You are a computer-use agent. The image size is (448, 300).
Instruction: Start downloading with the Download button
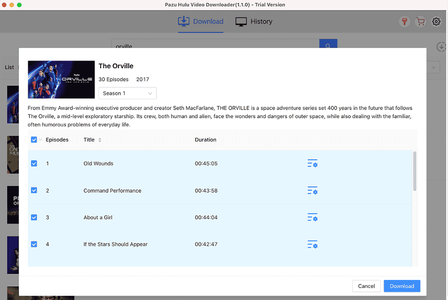point(402,286)
